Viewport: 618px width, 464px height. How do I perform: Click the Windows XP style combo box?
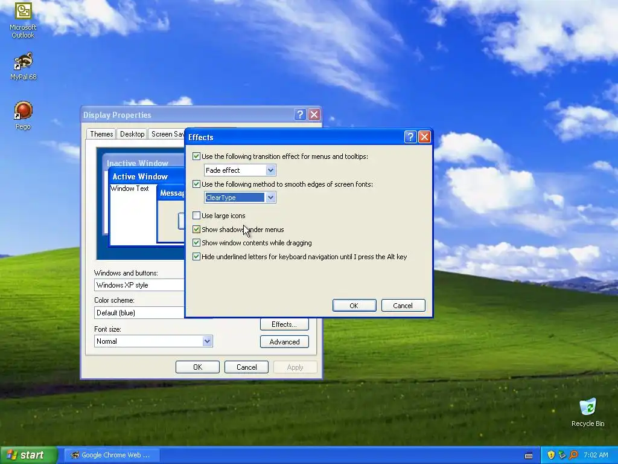point(139,285)
